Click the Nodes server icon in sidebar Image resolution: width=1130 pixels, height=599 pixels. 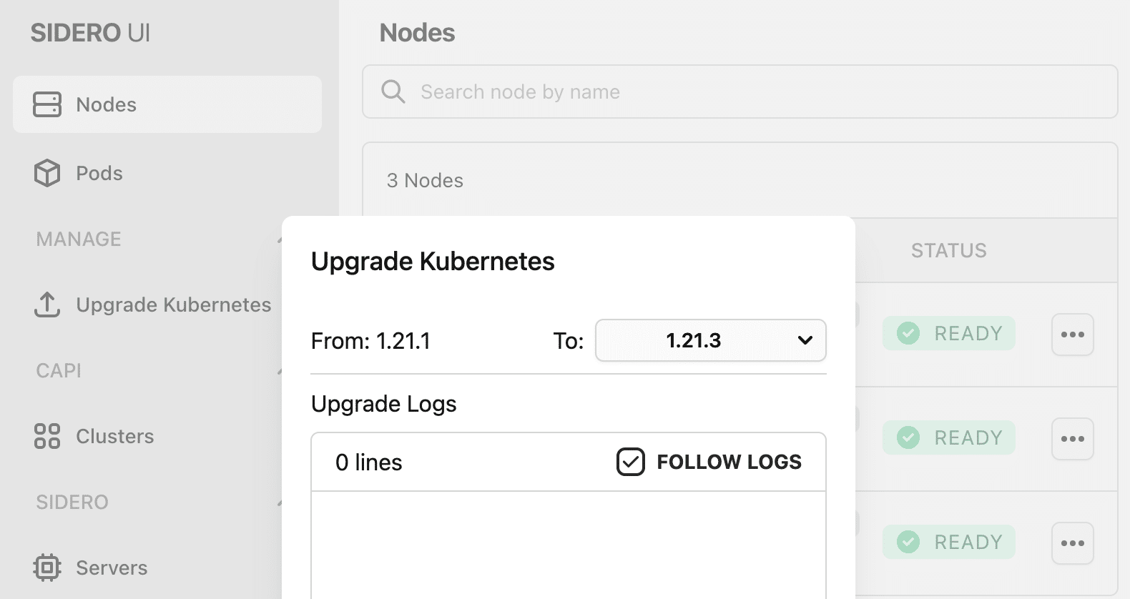(47, 104)
